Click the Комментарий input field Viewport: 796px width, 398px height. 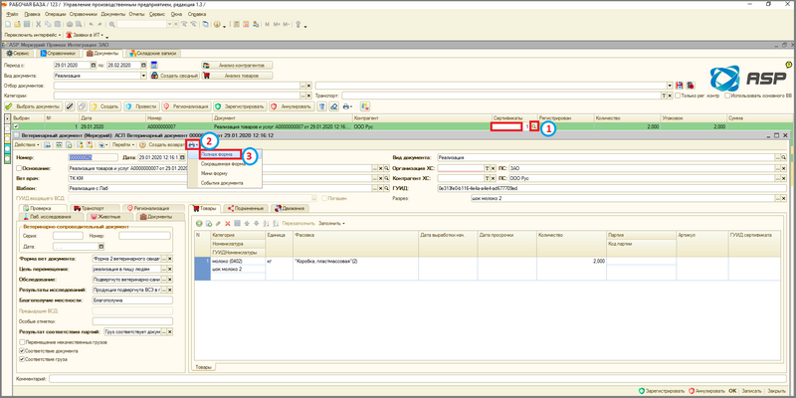[x=418, y=379]
